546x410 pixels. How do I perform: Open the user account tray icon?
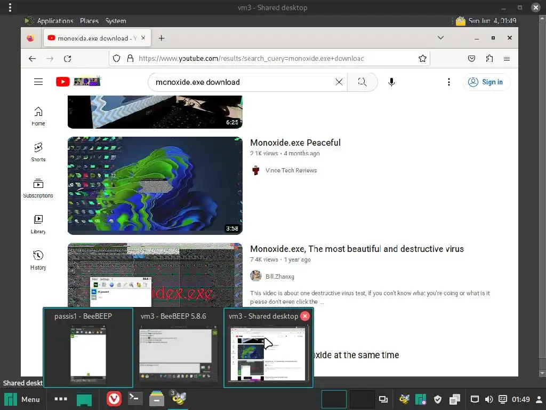click(x=539, y=399)
